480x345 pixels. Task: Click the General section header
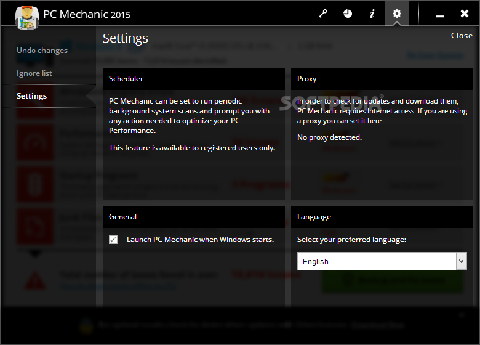[193, 217]
